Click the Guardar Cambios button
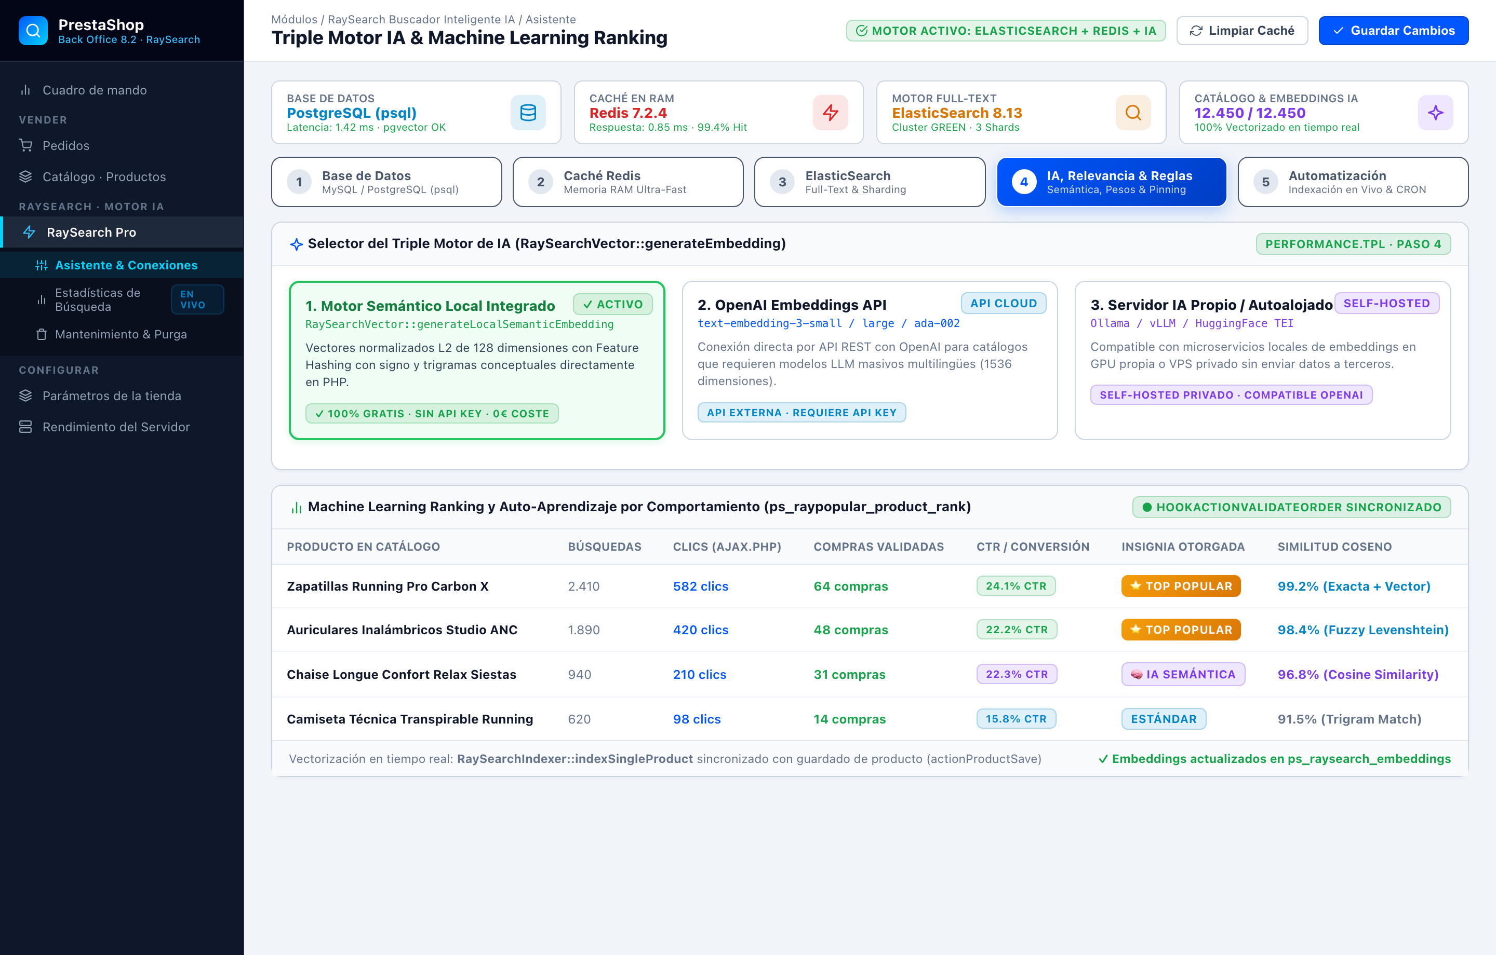 click(x=1394, y=31)
